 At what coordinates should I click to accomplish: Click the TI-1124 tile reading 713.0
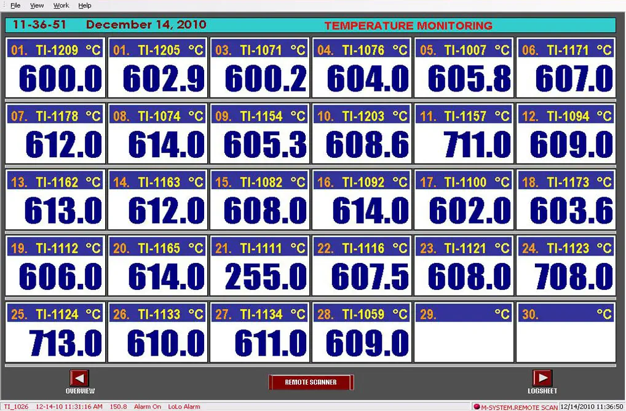coord(56,332)
